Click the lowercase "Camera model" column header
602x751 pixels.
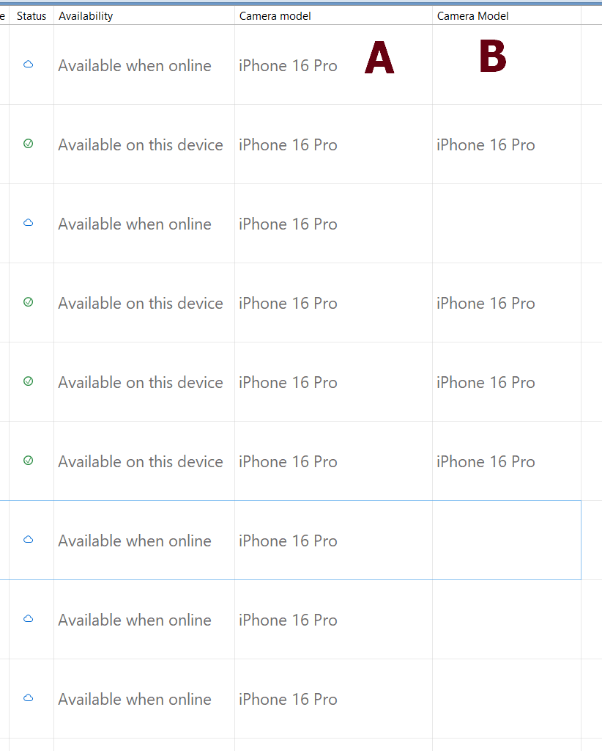(275, 16)
